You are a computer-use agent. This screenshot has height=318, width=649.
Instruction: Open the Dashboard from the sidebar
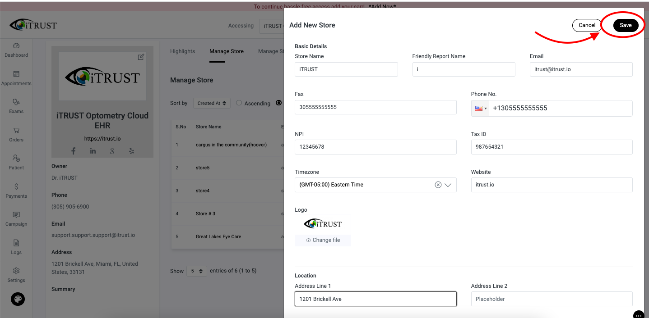[x=16, y=50]
